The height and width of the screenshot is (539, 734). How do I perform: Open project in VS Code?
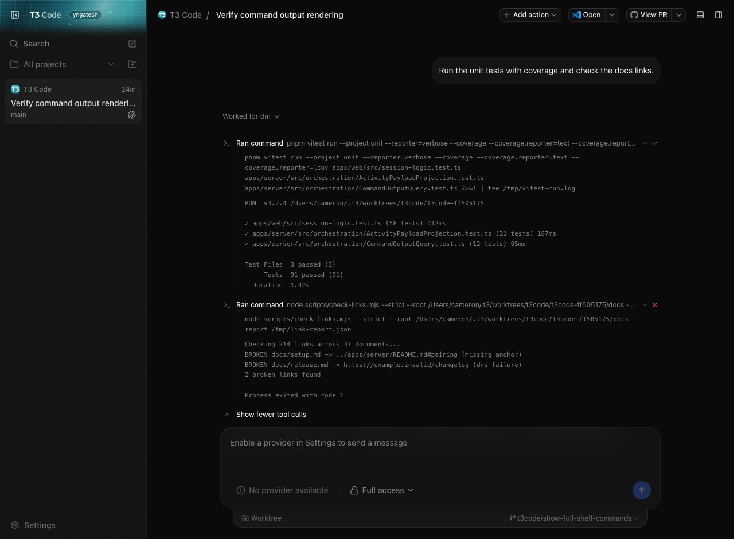click(587, 15)
